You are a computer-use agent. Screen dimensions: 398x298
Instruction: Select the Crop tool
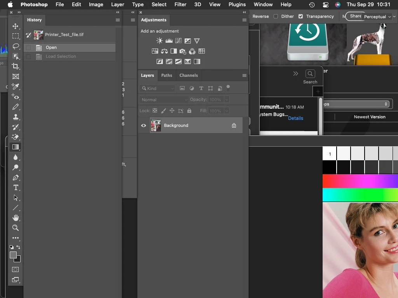(16, 66)
